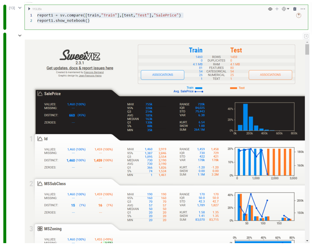Image resolution: width=312 pixels, height=246 pixels.
Task: Click the SalePrice DISTINCT value '663'
Action: coord(72,115)
